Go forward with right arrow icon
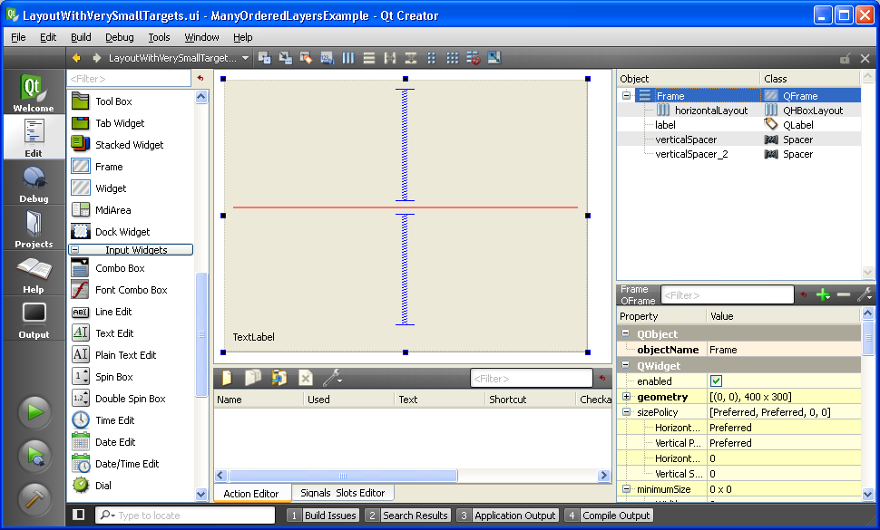Viewport: 880px width, 530px height. point(96,58)
